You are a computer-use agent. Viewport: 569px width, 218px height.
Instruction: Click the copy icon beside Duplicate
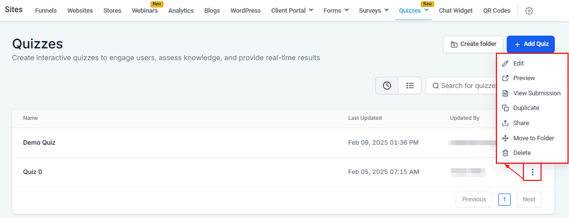click(x=505, y=108)
